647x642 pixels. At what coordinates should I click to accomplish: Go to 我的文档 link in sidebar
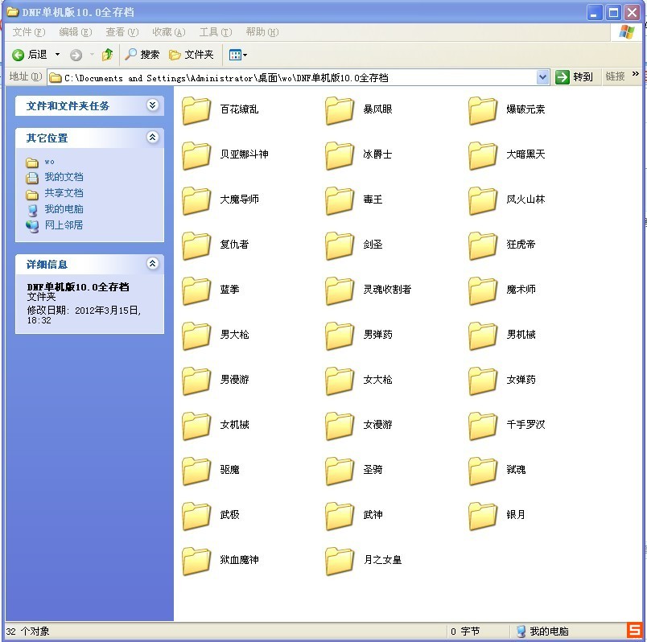pyautogui.click(x=64, y=177)
